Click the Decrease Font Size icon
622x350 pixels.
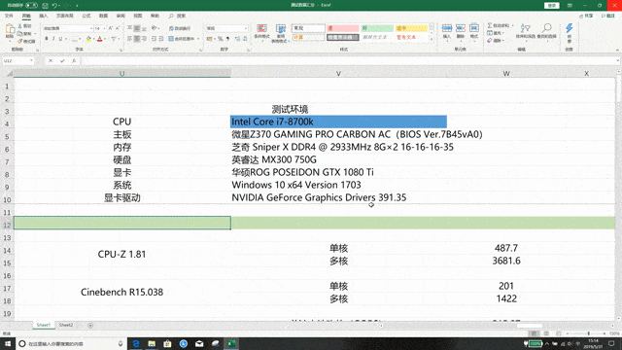[x=118, y=28]
